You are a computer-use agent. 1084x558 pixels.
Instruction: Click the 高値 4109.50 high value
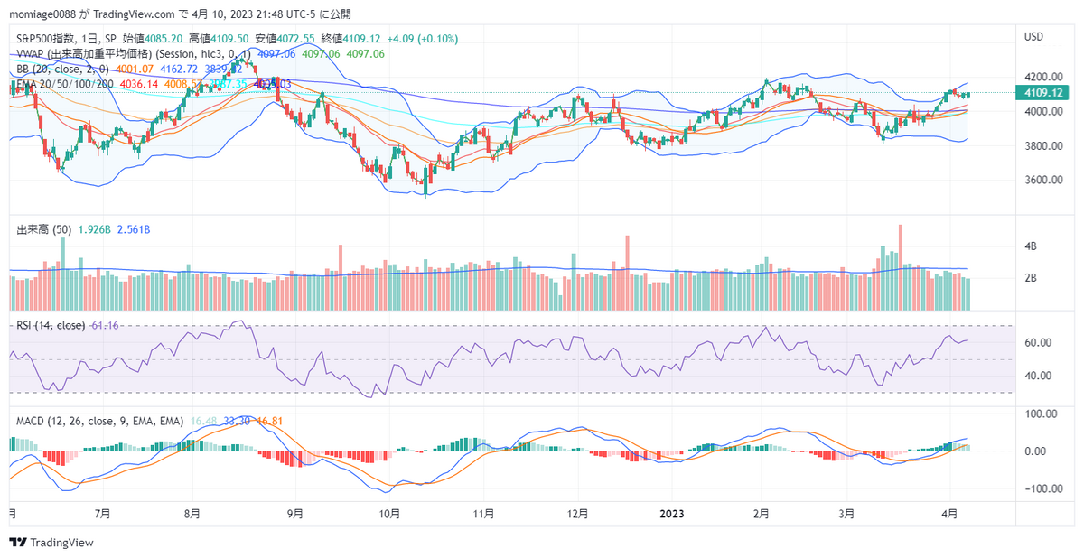point(219,39)
